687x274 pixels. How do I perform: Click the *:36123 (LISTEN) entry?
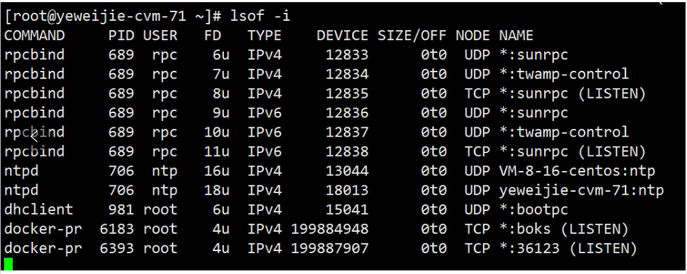pyautogui.click(x=568, y=248)
